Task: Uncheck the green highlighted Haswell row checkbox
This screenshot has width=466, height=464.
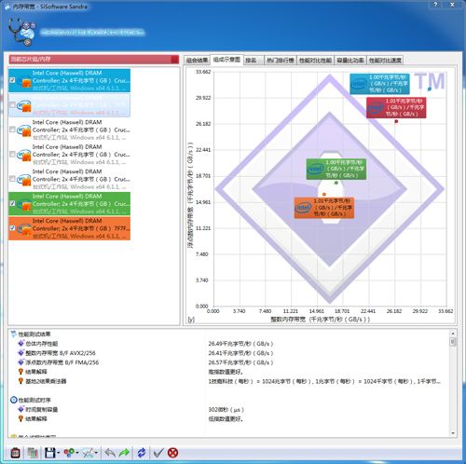Action: [12, 203]
